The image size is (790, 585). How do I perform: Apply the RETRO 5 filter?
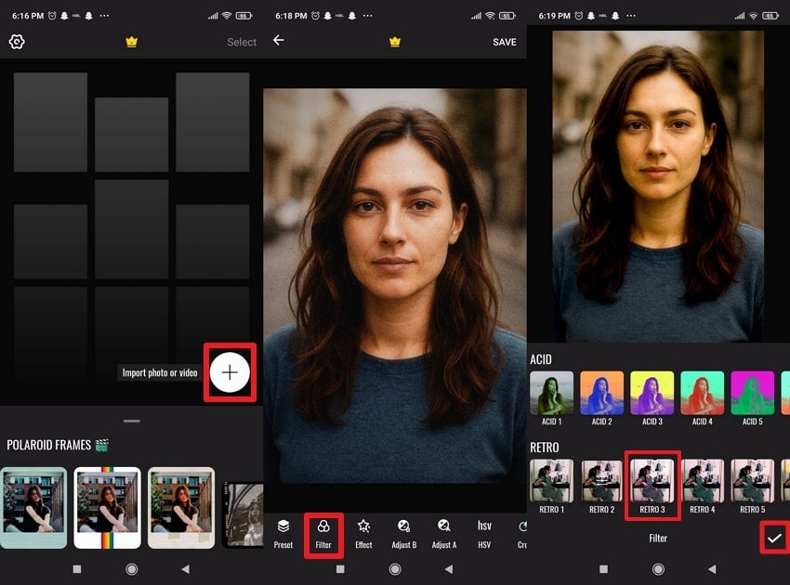coord(752,487)
